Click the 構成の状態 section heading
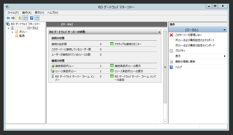 point(58,61)
